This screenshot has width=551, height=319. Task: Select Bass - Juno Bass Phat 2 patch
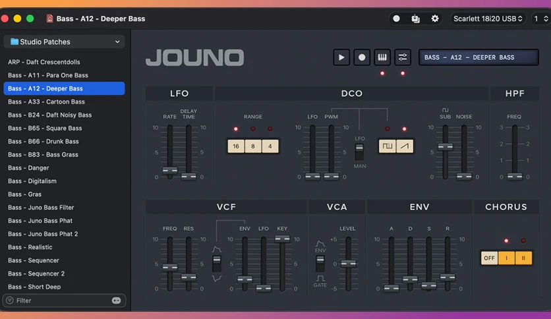coord(65,234)
